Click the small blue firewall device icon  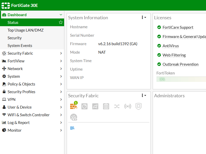[72, 128]
